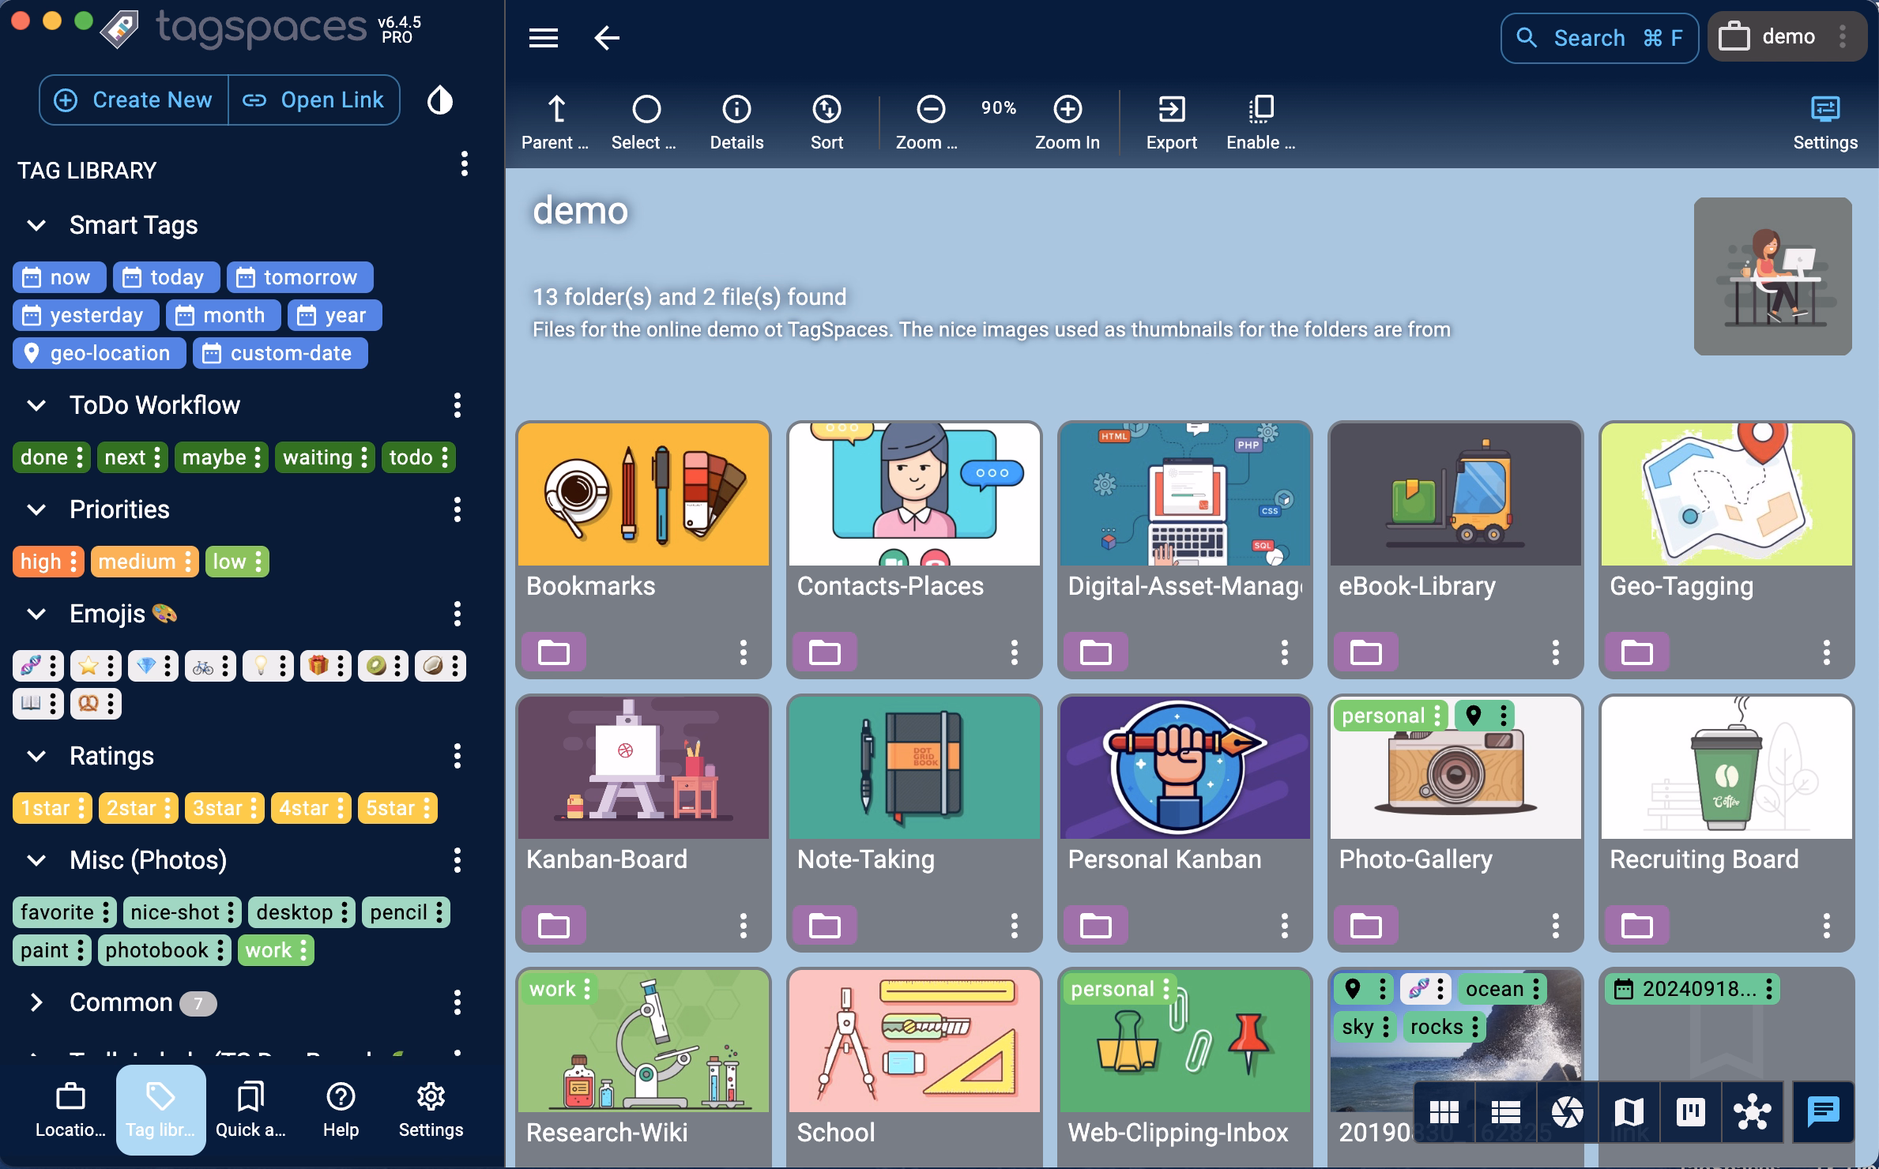
Task: Collapse the Ratings tag group
Action: [36, 756]
